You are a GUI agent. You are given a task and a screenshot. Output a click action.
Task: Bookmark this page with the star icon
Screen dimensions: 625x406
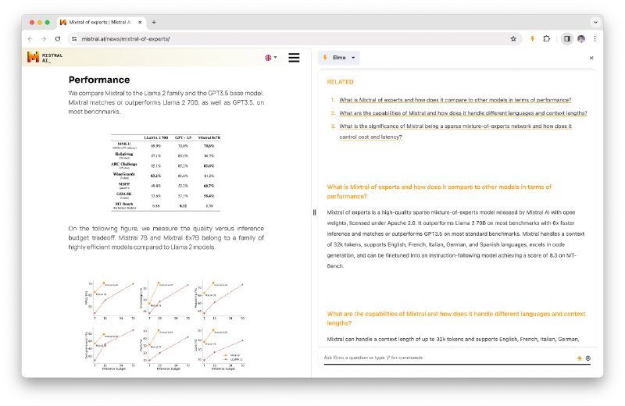point(513,38)
